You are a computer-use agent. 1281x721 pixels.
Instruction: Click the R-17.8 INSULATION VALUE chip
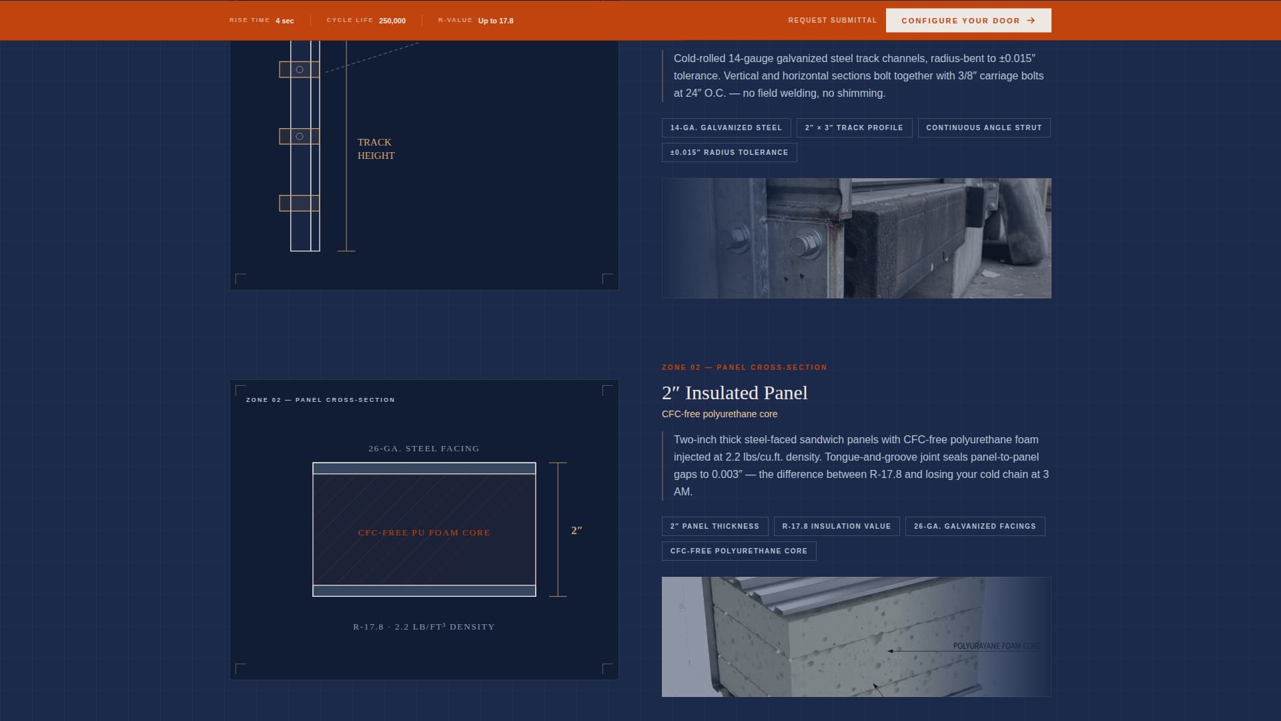tap(837, 526)
